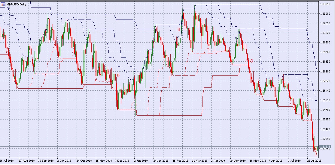Click the 1.28100 price scale value
Viewport: 335px width, 165px height.
click(x=325, y=71)
